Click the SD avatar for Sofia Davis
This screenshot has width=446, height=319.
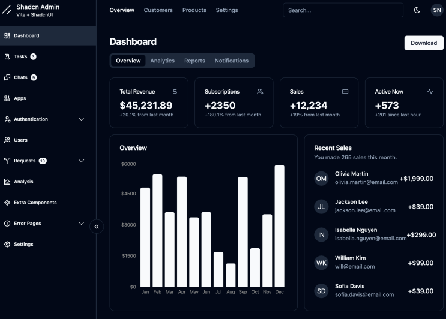(321, 291)
